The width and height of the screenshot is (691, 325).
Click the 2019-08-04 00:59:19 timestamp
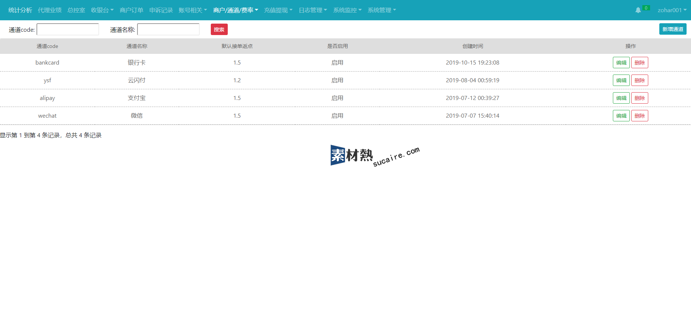472,80
